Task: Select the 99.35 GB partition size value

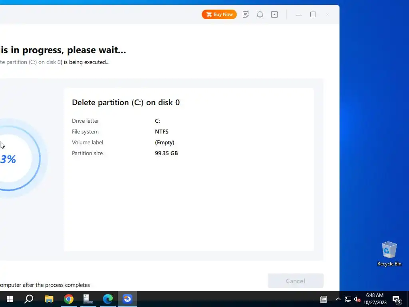Action: click(x=167, y=153)
